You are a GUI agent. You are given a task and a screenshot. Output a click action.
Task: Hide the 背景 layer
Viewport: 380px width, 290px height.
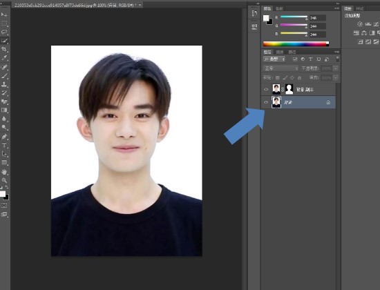(x=266, y=102)
